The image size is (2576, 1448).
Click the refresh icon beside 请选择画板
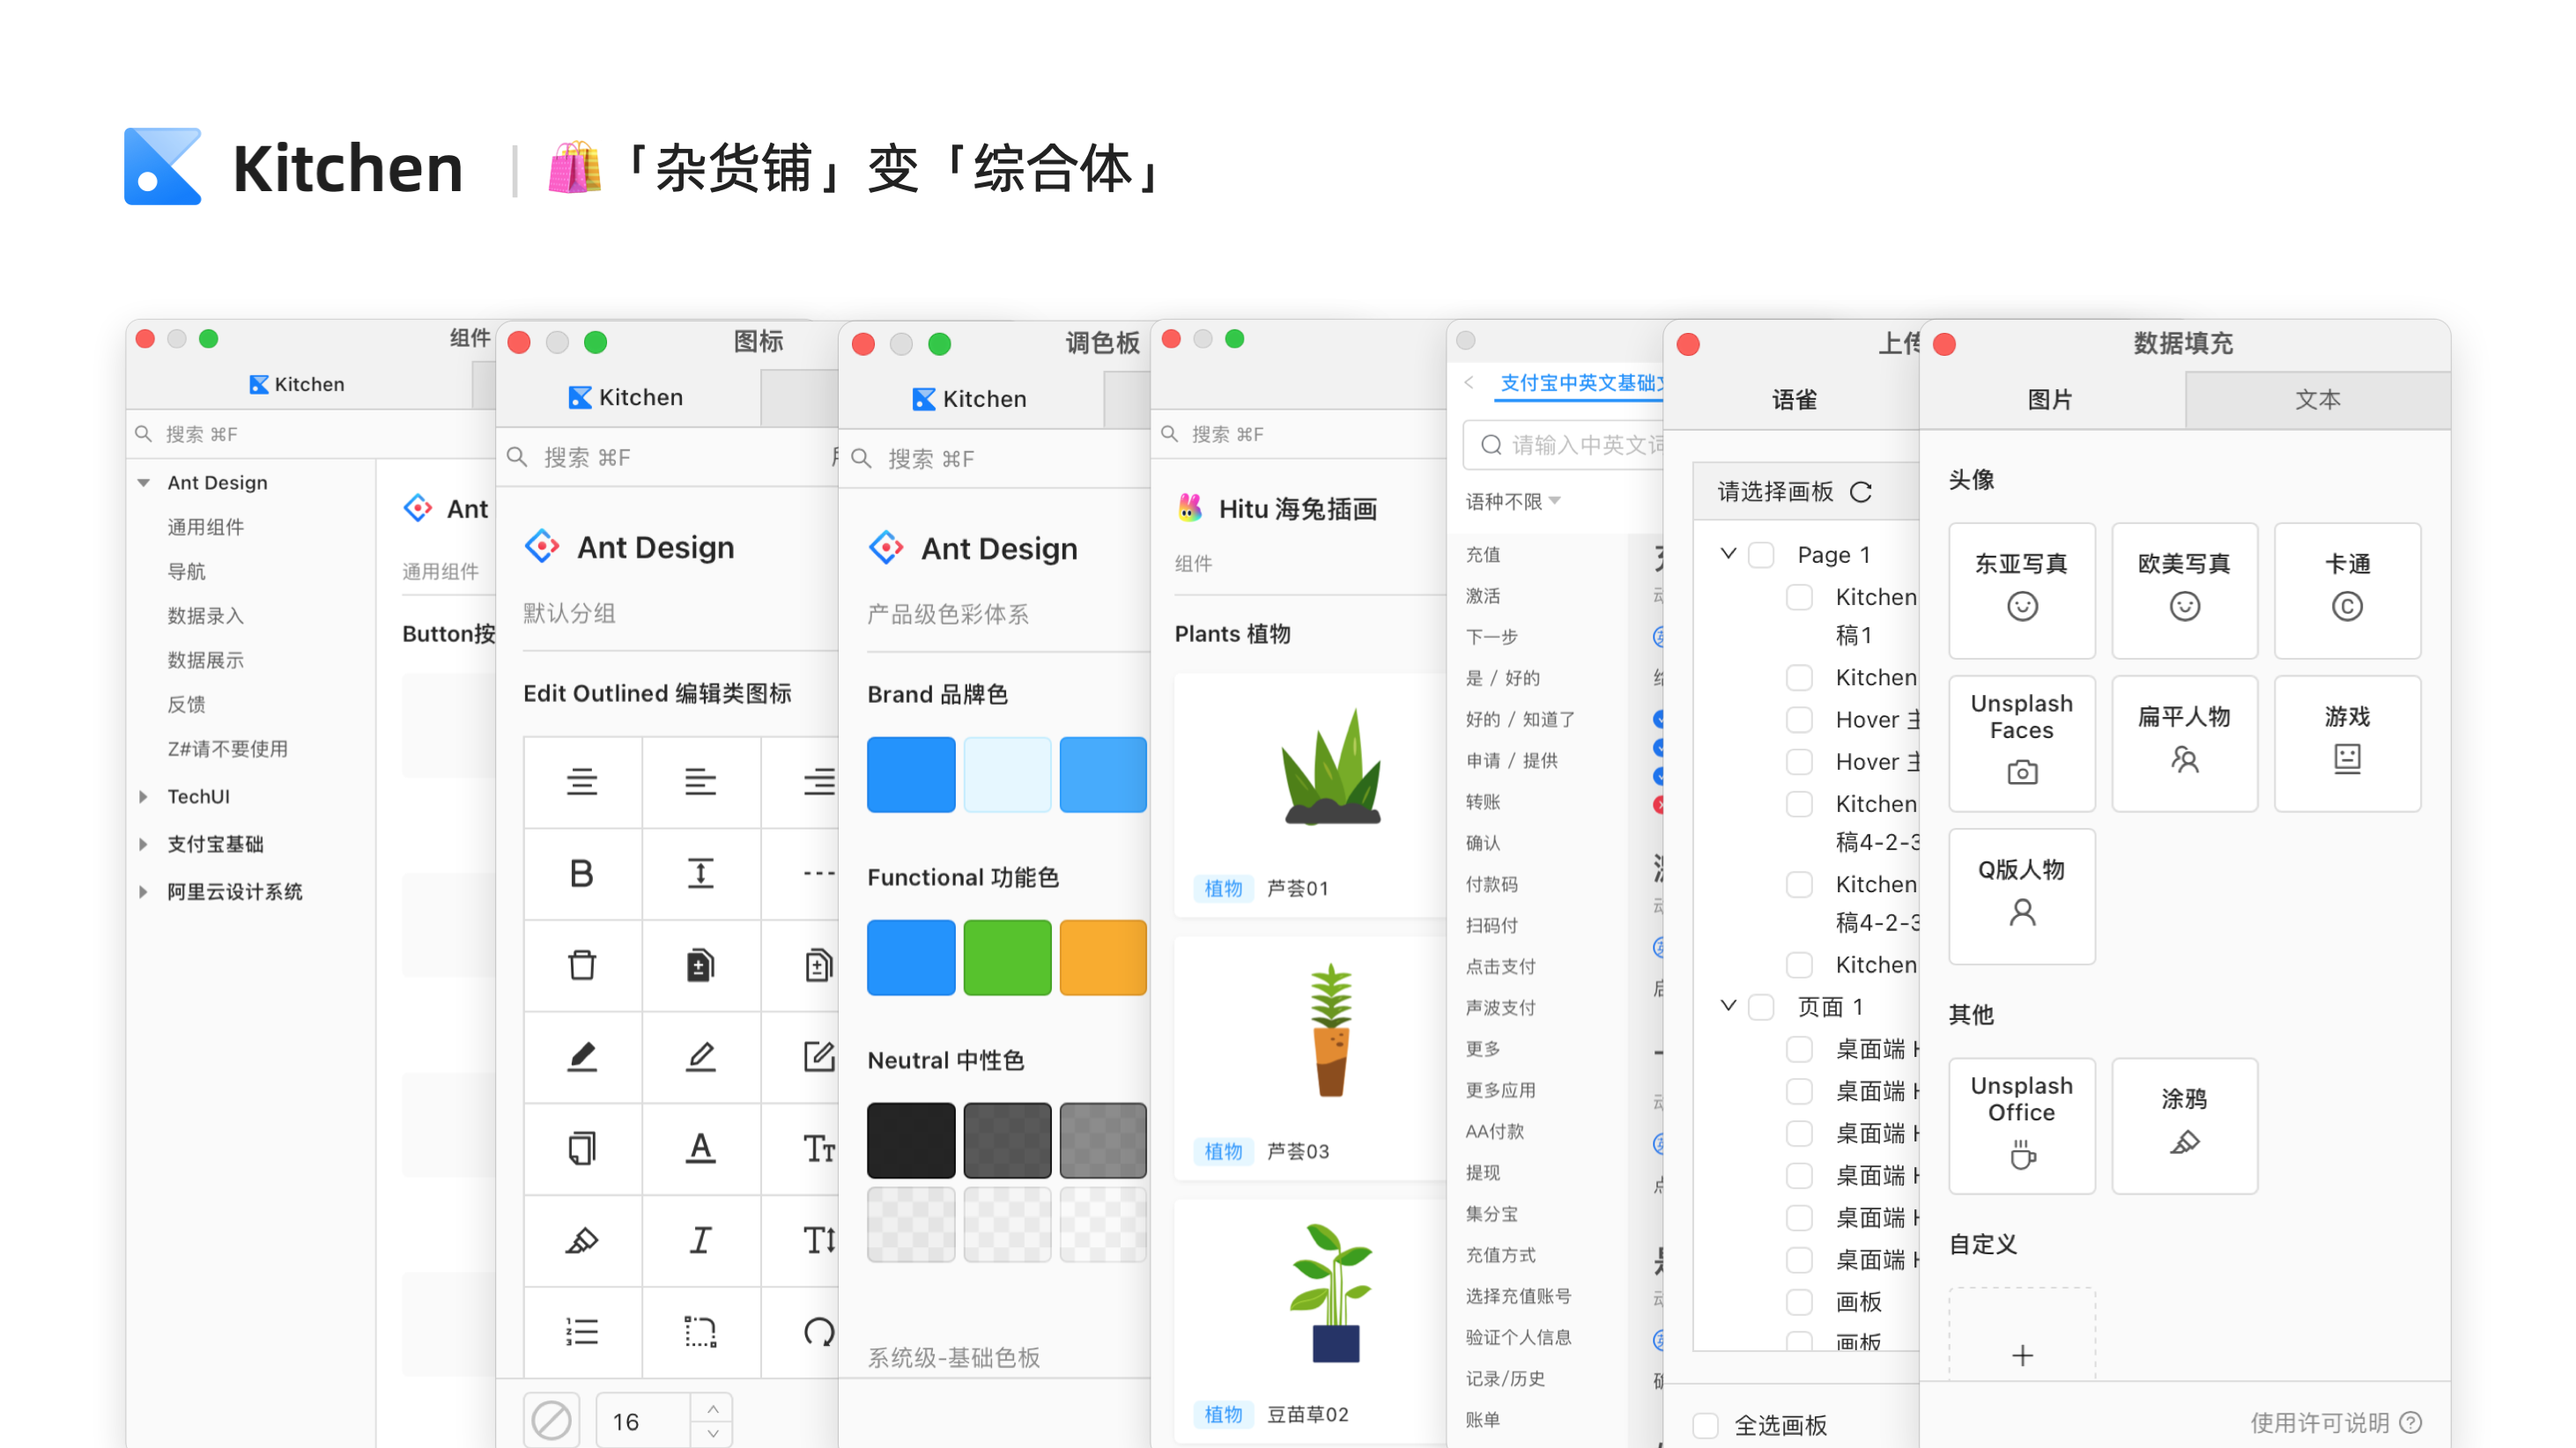pyautogui.click(x=1860, y=492)
